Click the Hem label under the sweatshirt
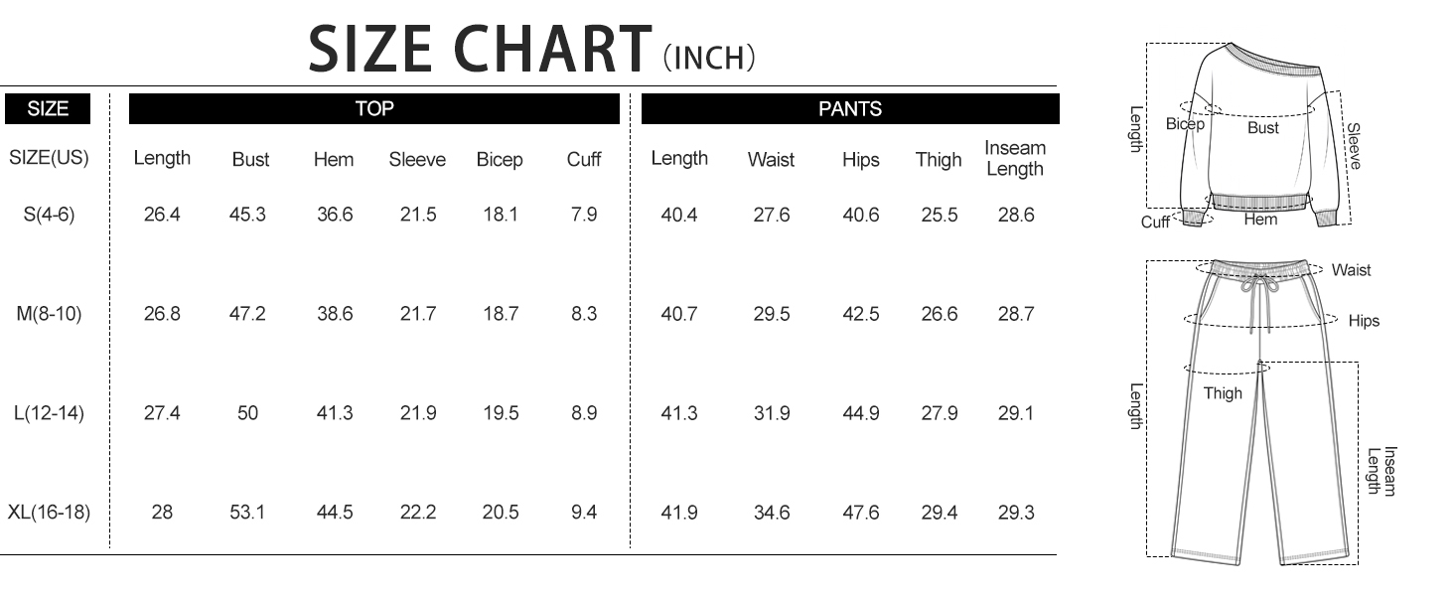Viewport: 1454px width, 596px height. 1260,219
